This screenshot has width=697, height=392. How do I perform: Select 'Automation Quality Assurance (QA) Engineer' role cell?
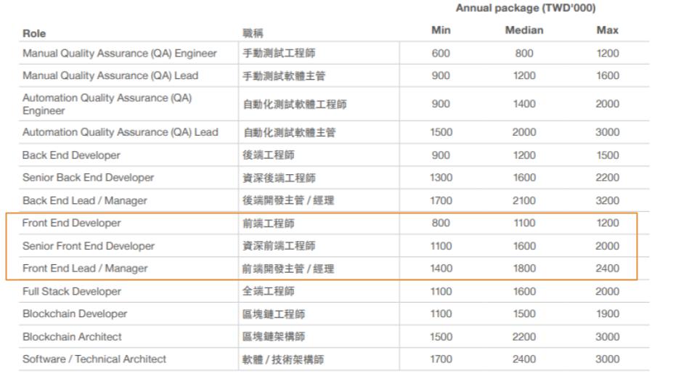(107, 104)
